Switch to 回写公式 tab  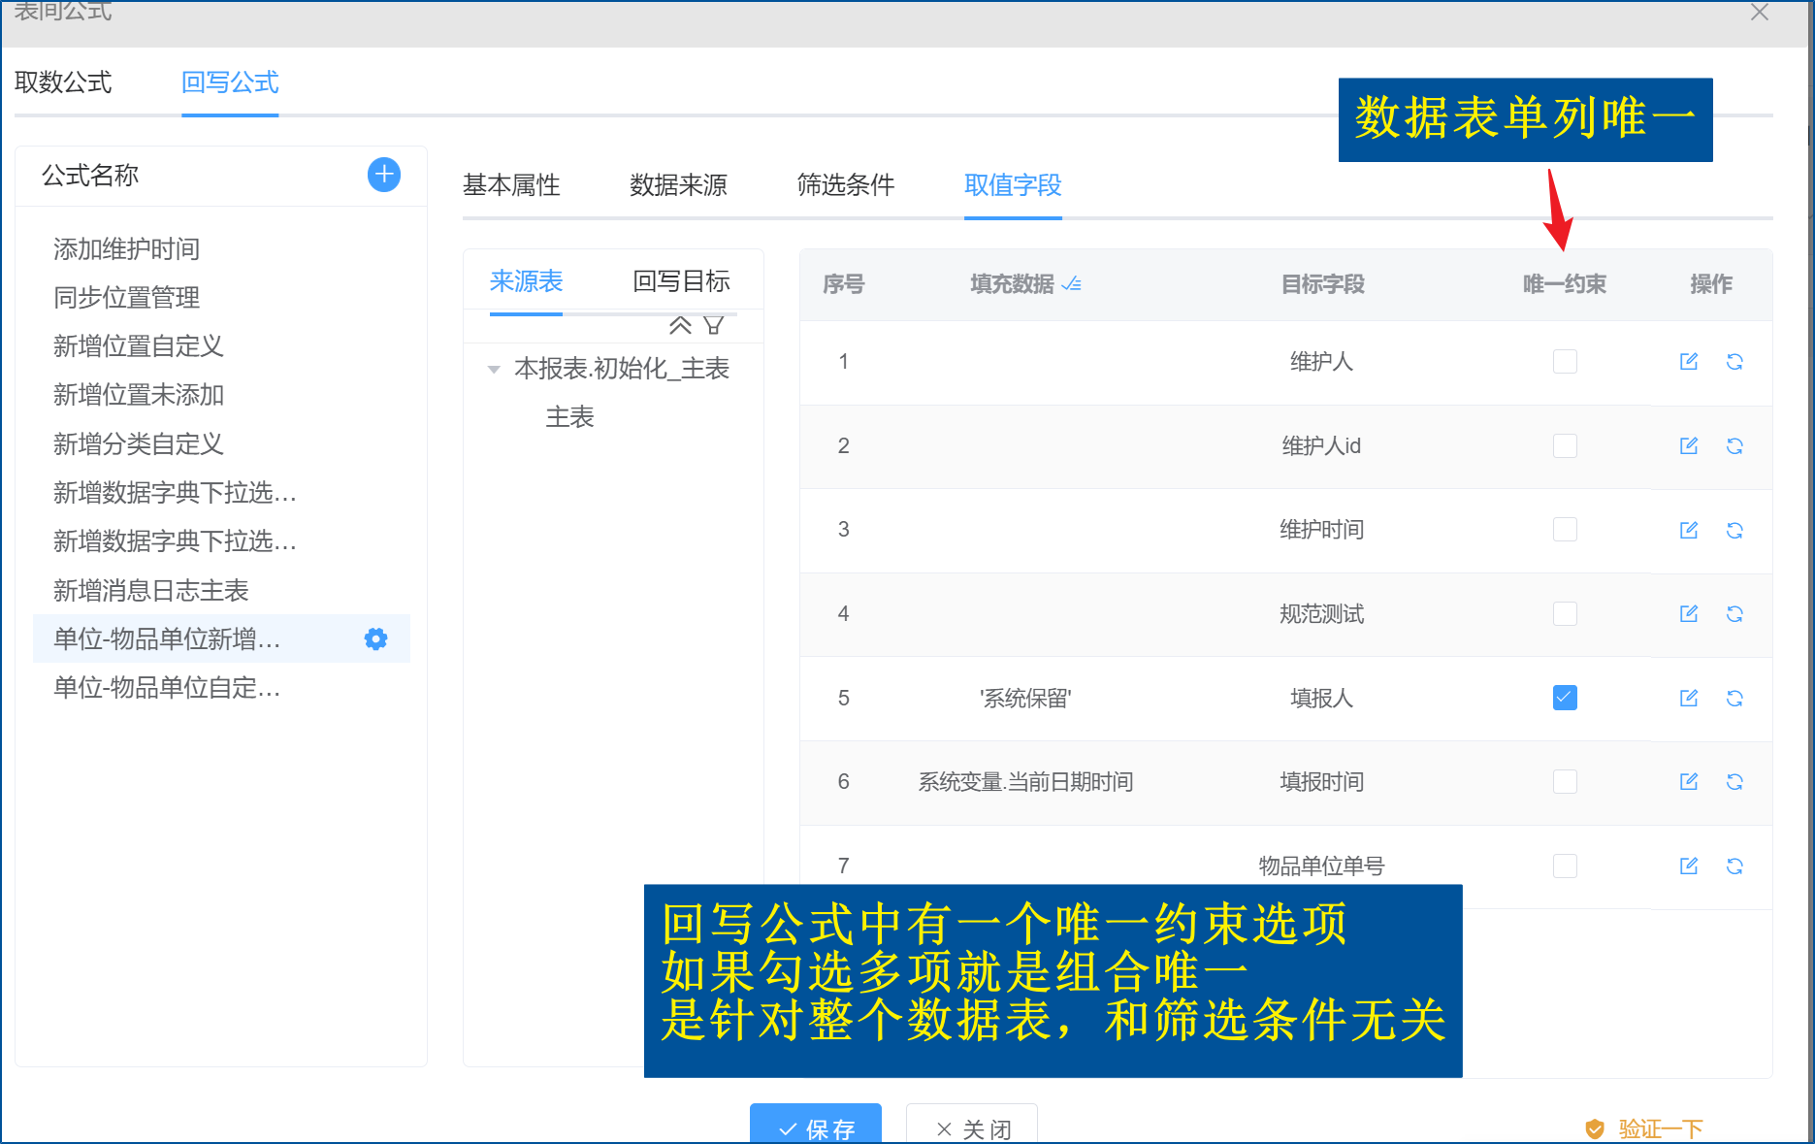pos(230,82)
